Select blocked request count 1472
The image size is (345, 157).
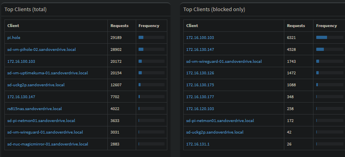[x=291, y=73]
